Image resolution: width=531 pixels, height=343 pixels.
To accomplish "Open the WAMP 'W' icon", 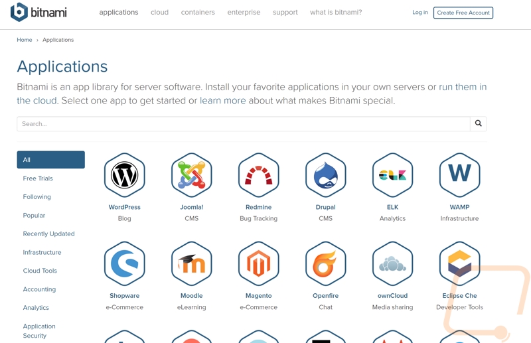I will (459, 175).
